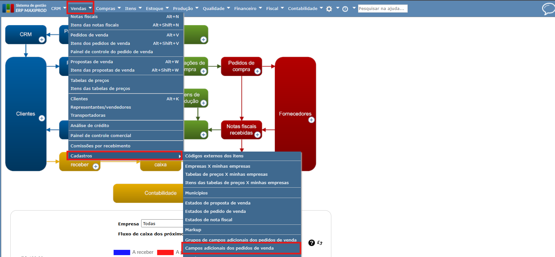The height and width of the screenshot is (257, 555).
Task: Open the Cadastros submenu
Action: pyautogui.click(x=126, y=156)
